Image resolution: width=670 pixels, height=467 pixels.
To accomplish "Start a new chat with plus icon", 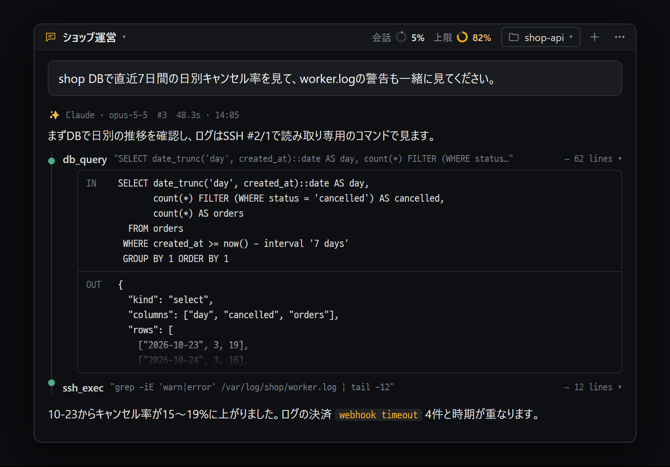I will [x=595, y=37].
